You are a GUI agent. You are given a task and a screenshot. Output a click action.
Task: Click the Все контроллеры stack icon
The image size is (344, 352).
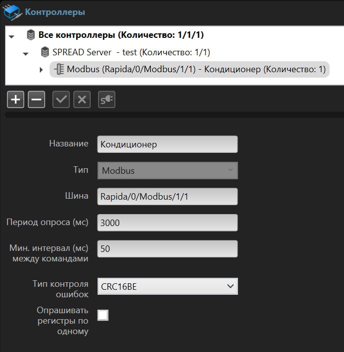coord(31,35)
